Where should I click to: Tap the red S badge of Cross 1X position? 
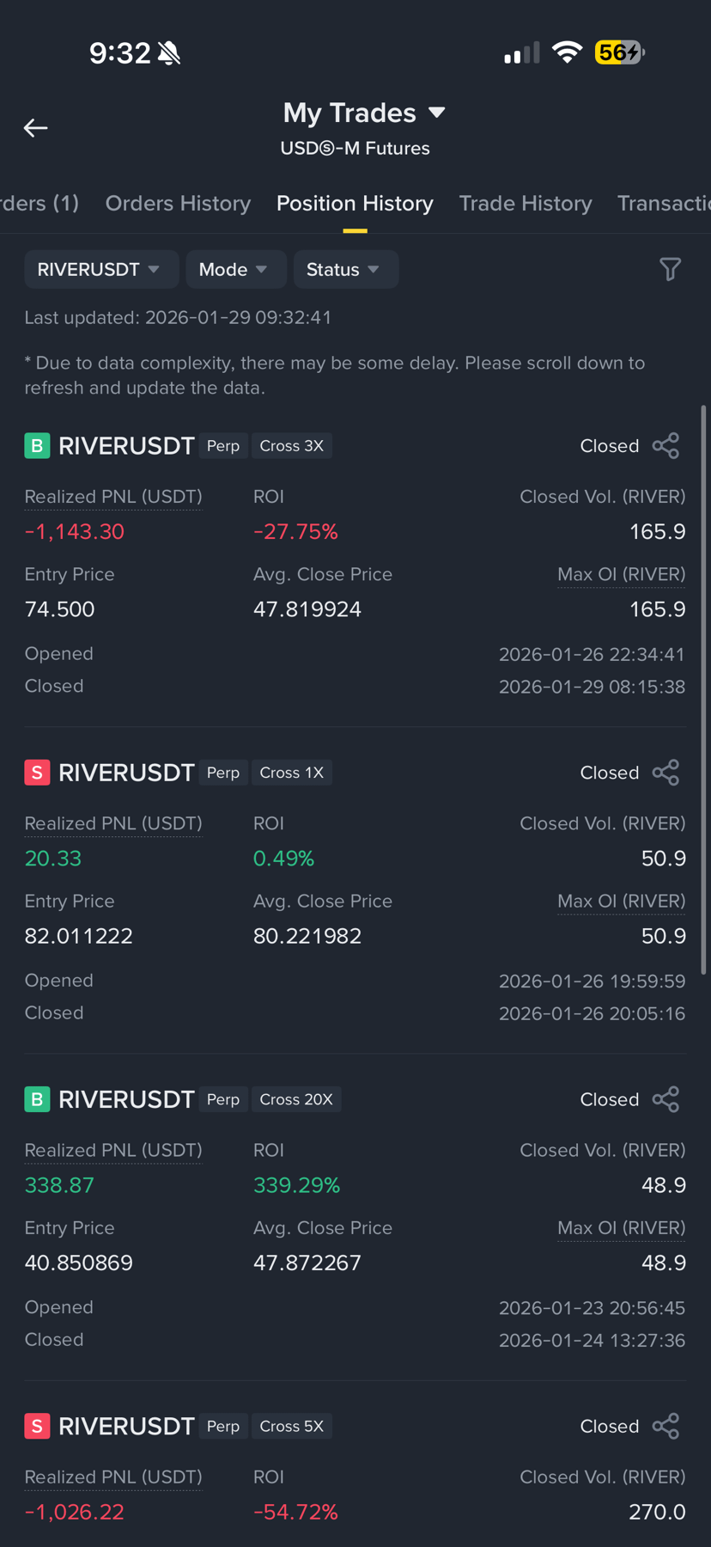(x=37, y=773)
